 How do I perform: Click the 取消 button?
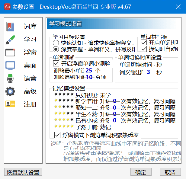(170, 172)
